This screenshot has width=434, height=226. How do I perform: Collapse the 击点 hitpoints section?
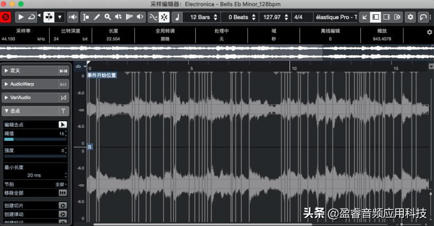point(6,111)
